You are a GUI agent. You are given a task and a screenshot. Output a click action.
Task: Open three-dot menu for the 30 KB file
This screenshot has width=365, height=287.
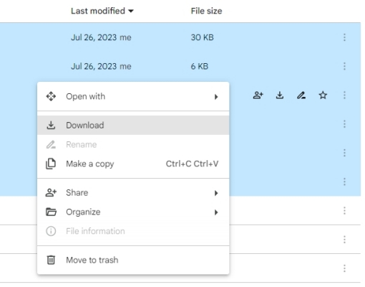344,37
